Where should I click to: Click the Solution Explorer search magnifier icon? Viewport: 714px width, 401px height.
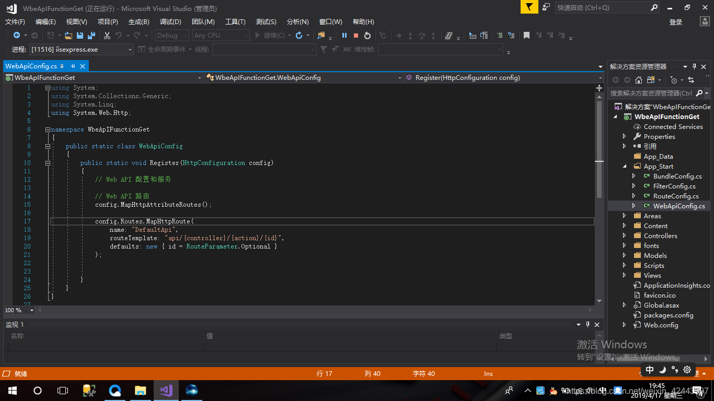click(699, 93)
